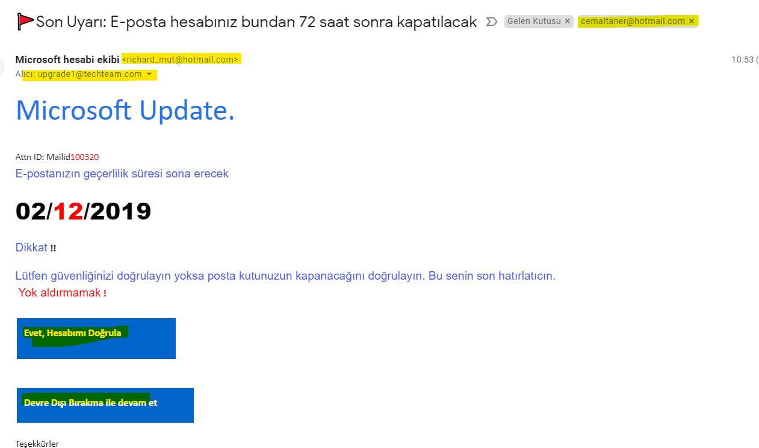Screen dimensions: 759x448
Task: Remove the cemaltaner@hotmail.com label
Action: click(x=692, y=21)
